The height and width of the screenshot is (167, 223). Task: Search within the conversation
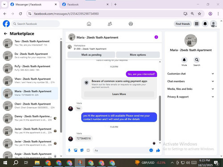click(x=197, y=60)
